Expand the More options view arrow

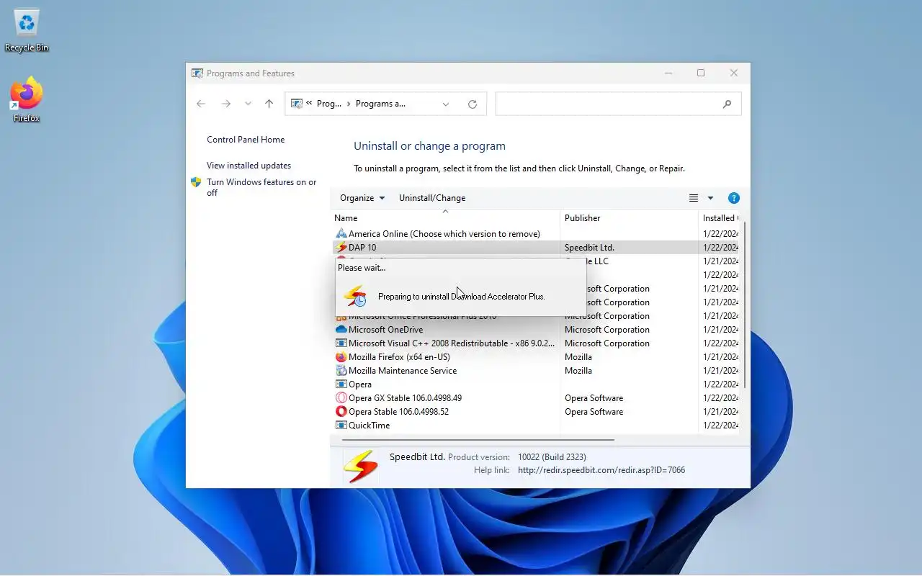coord(710,198)
